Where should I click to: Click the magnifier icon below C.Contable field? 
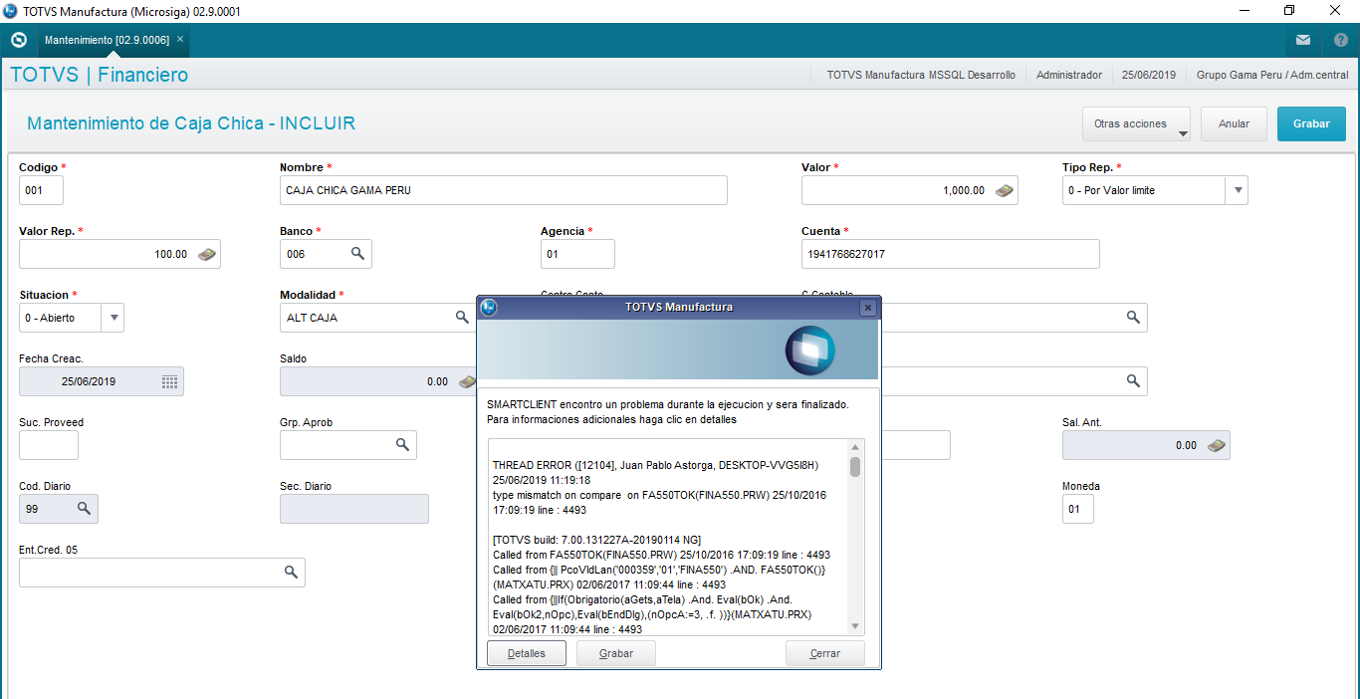[1133, 381]
